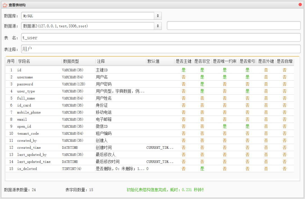Click the 是否唯一约束 column header
The height and width of the screenshot is (199, 305).
click(225, 61)
